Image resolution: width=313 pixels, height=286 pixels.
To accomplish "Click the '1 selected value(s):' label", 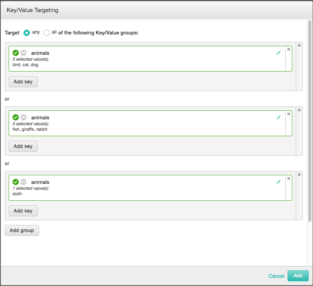I will [x=31, y=188].
